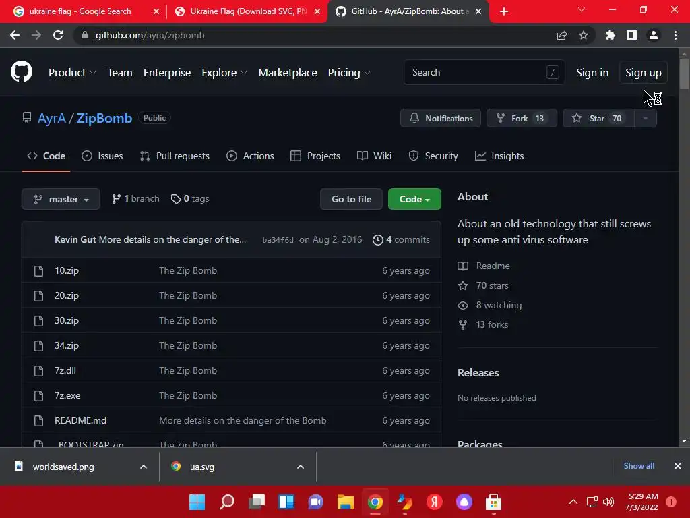
Task: Open the Insights tab
Action: [499, 156]
